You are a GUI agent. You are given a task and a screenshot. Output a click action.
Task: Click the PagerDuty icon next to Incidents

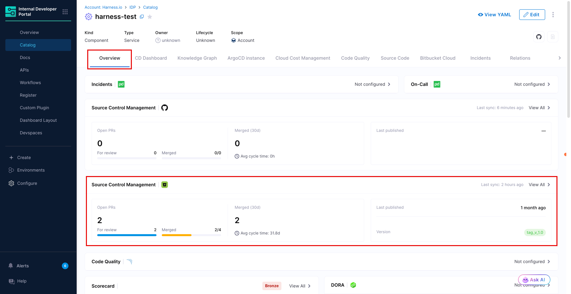click(x=121, y=84)
